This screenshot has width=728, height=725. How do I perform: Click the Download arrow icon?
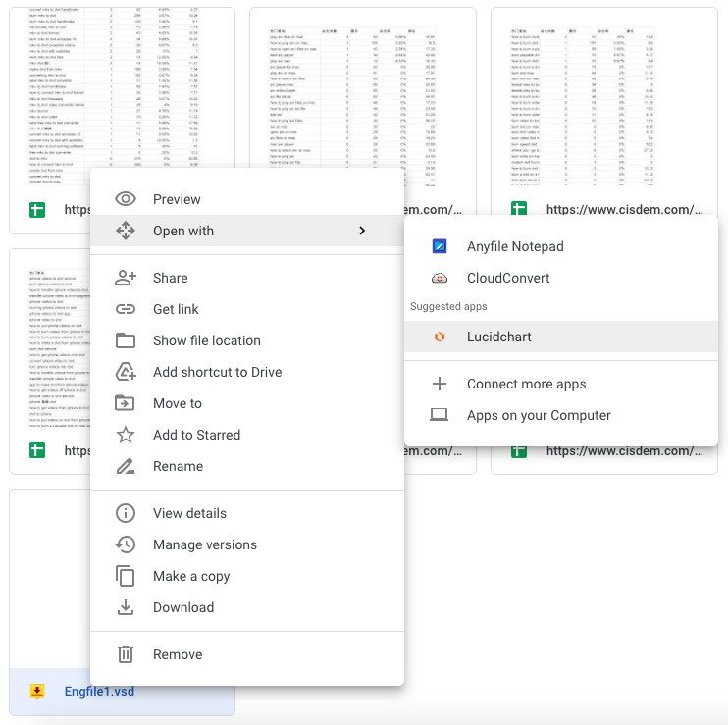coord(126,607)
